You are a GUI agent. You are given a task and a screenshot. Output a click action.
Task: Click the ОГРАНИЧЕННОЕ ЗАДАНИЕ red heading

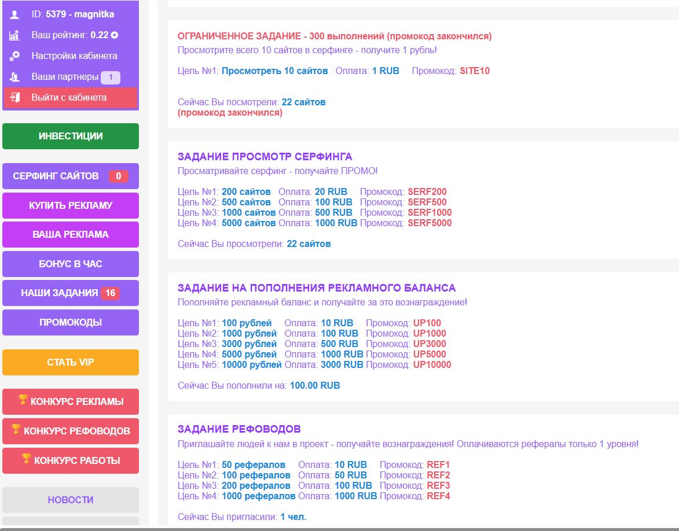tap(335, 36)
